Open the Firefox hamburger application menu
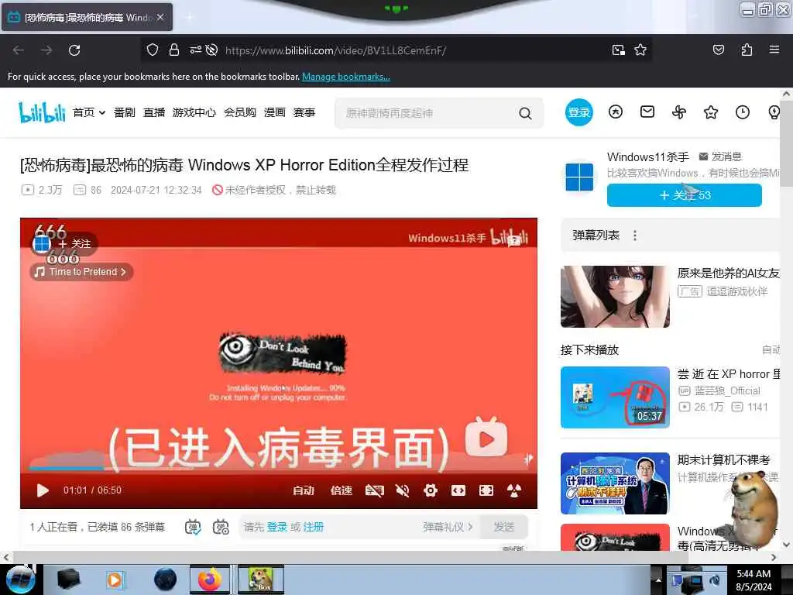 pyautogui.click(x=774, y=50)
